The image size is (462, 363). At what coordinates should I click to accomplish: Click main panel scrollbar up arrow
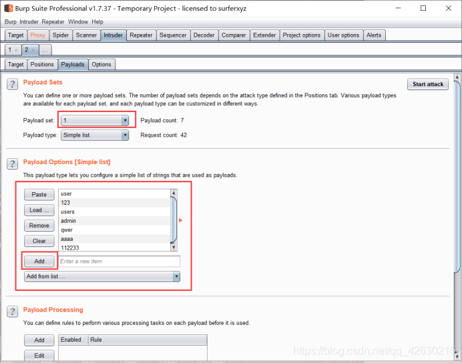click(x=457, y=77)
